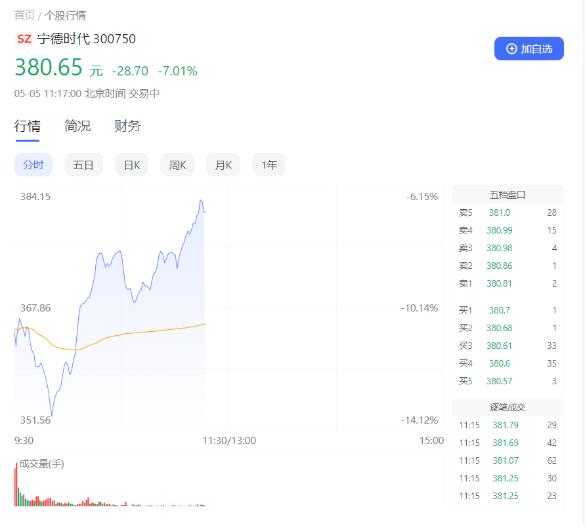
Task: Click trade row with price 381.69
Action: tap(508, 443)
